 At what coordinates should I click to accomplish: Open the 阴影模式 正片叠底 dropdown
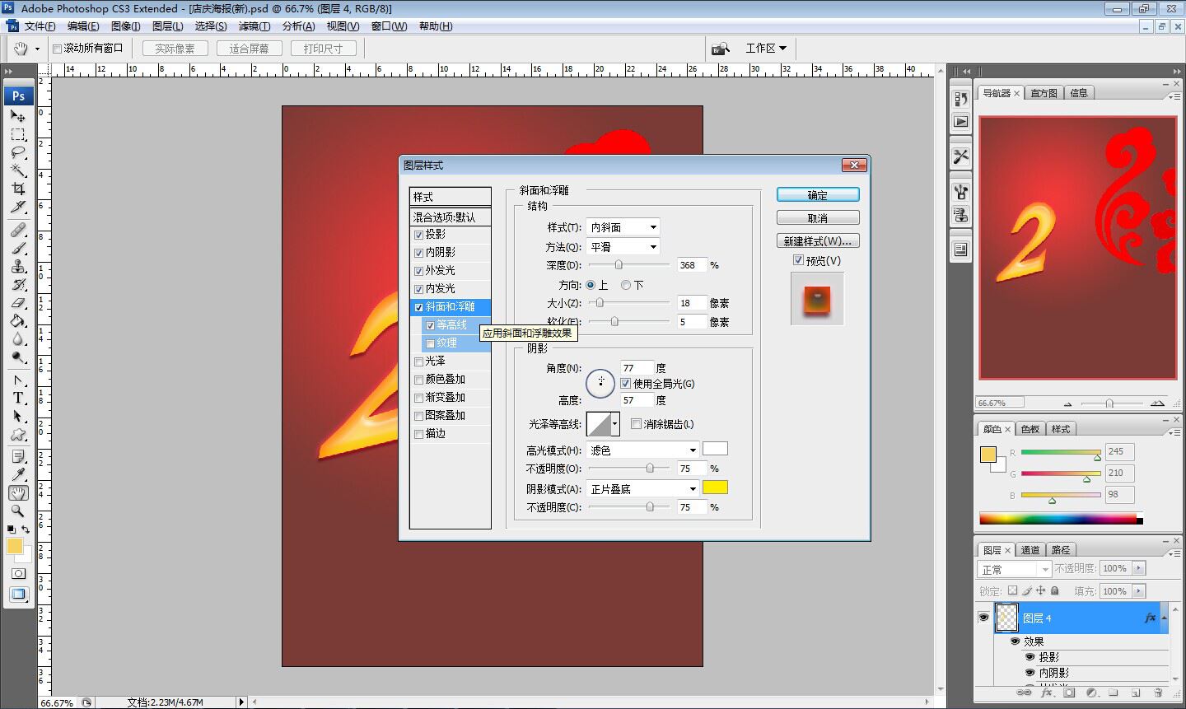pyautogui.click(x=642, y=489)
